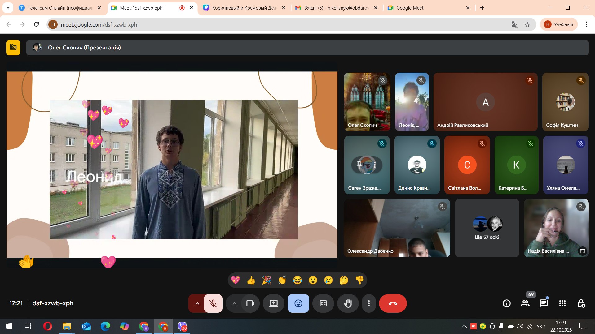
Task: Switch to the Телеграм Онлайн tab
Action: point(59,8)
